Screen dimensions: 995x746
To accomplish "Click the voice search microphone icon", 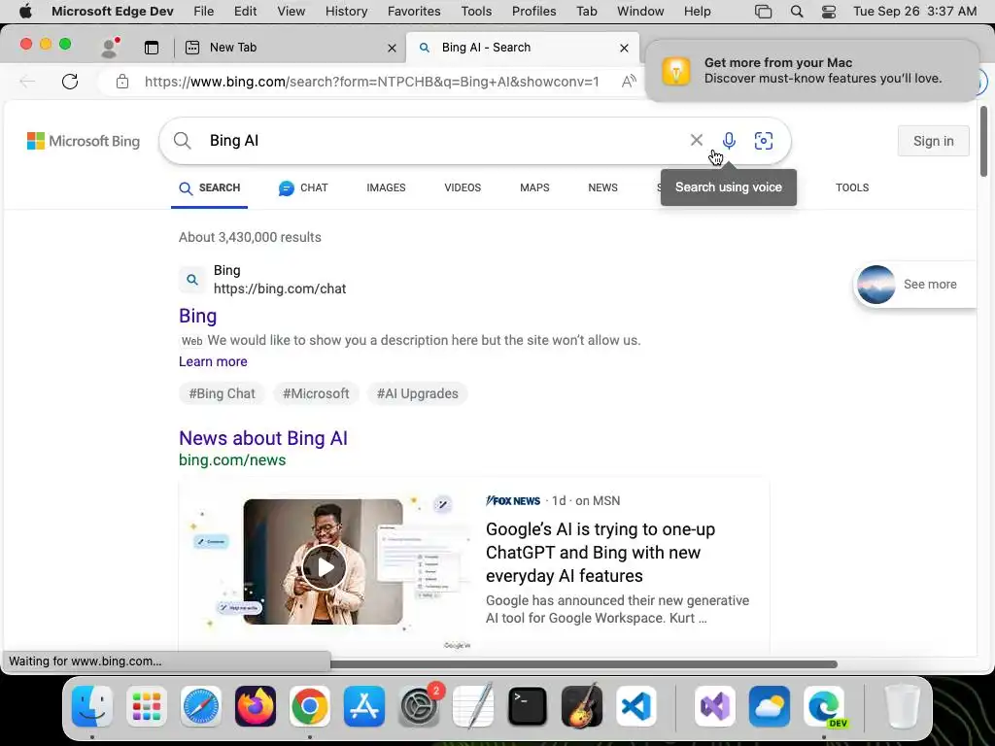I will [x=729, y=140].
